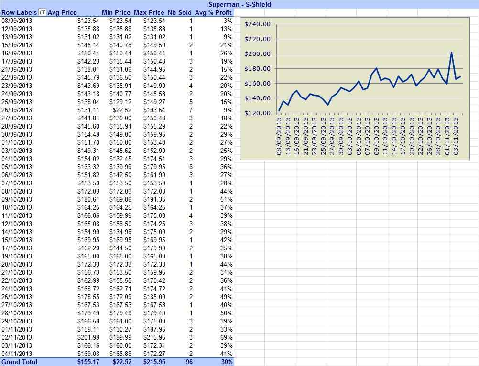The height and width of the screenshot is (366, 479).
Task: Select the 09/10/2013 max price $191.35
Action: [x=154, y=199]
